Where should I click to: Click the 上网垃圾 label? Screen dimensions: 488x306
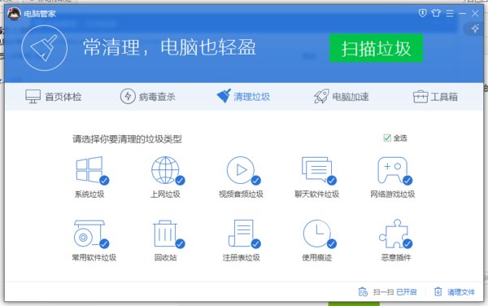point(165,195)
